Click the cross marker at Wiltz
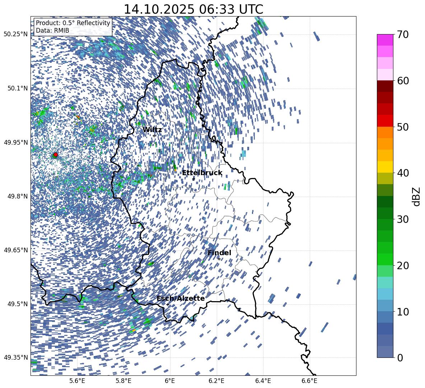 coord(154,136)
